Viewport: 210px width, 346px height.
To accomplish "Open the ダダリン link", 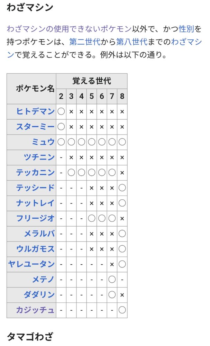I will point(39,295).
